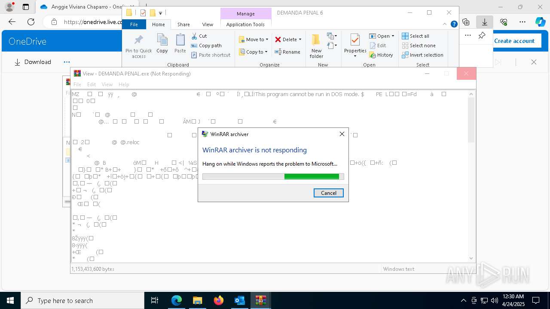Open File menu in View window
The image size is (550, 309).
pyautogui.click(x=77, y=85)
